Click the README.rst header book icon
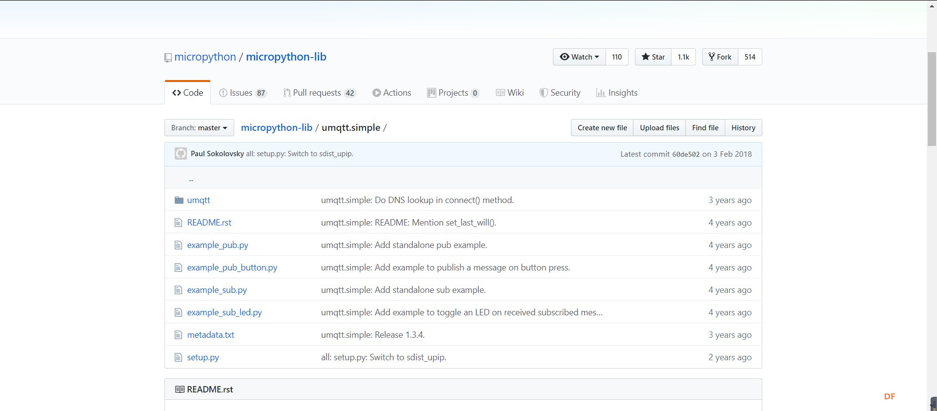The image size is (937, 411). coord(180,390)
